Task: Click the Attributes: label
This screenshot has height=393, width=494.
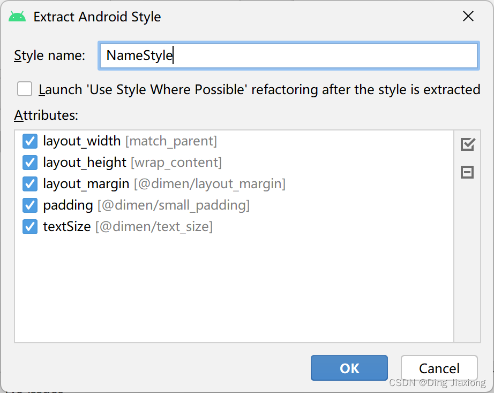Action: click(x=46, y=114)
